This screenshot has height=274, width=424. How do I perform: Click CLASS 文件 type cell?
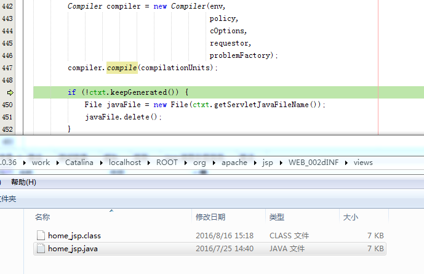pyautogui.click(x=289, y=236)
